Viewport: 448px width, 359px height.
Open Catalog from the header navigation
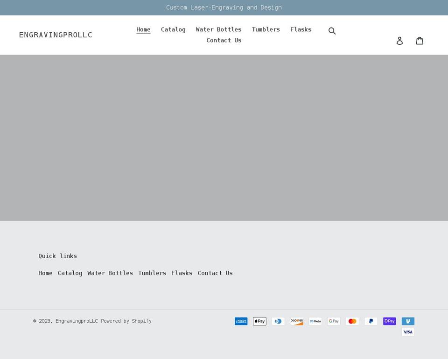173,29
